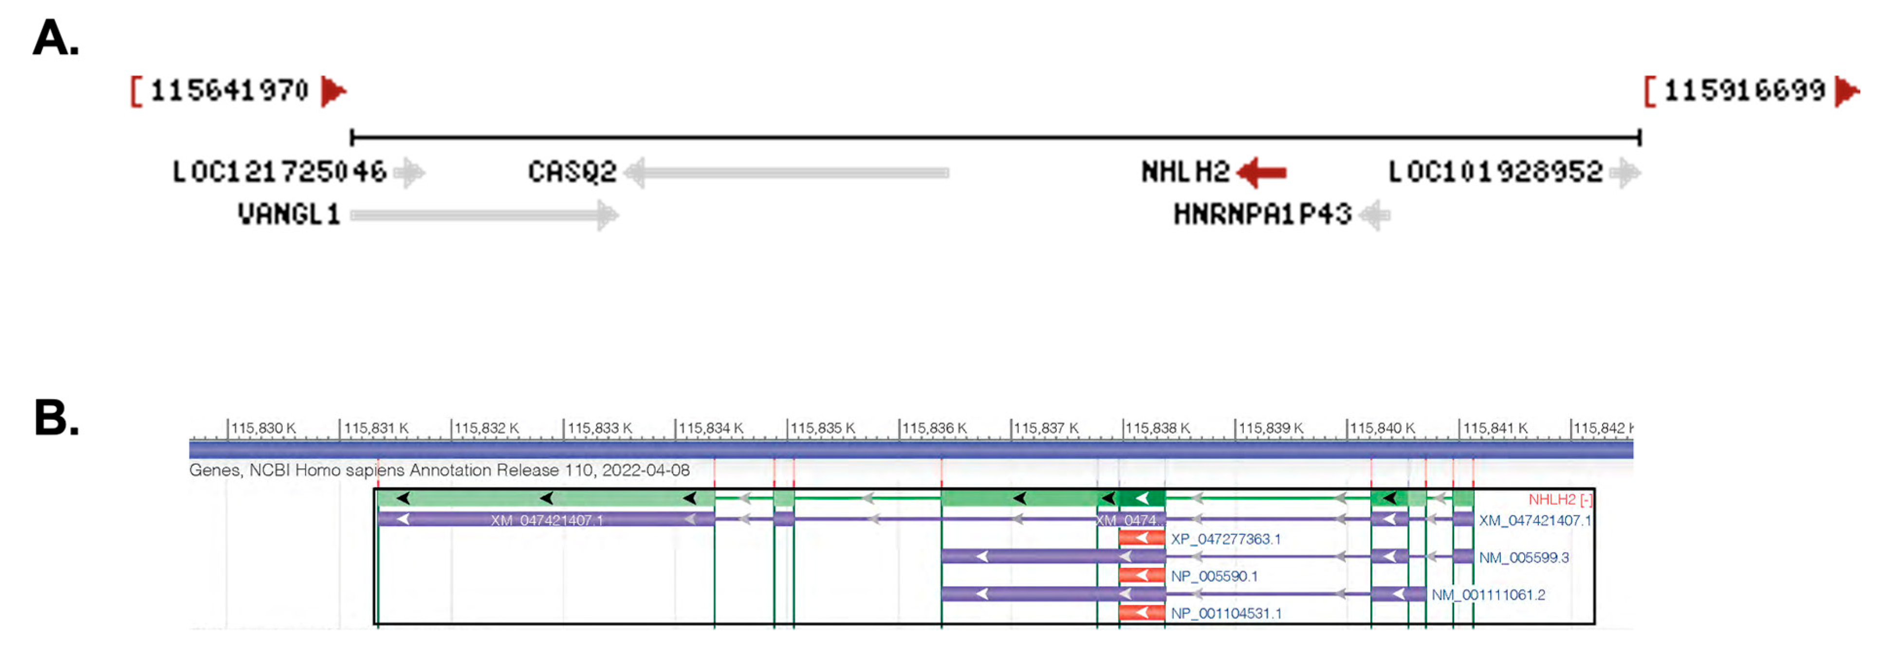Click the HNRNPA1P43 gene arrow
Screen dimensions: 1885x648
(1374, 215)
